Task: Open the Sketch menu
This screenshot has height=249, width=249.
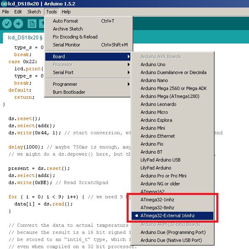Action: 34,12
